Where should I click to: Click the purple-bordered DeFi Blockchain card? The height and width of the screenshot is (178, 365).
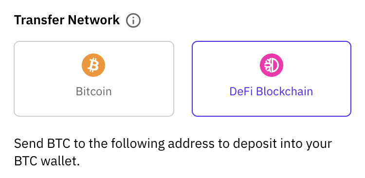(x=272, y=79)
